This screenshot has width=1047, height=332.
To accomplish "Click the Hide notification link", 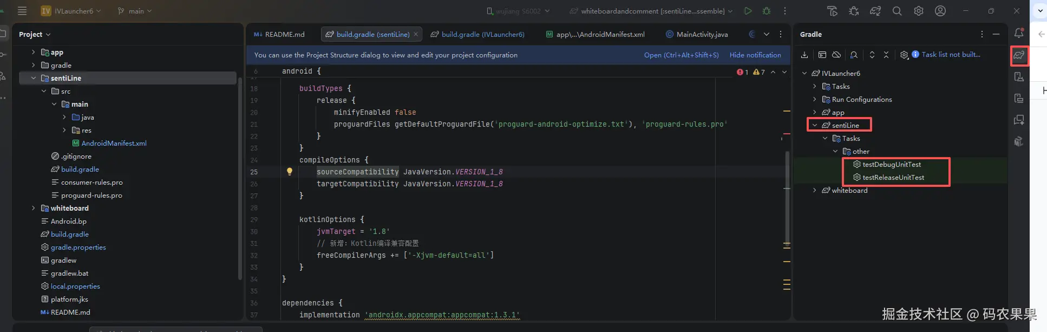I will click(x=755, y=55).
